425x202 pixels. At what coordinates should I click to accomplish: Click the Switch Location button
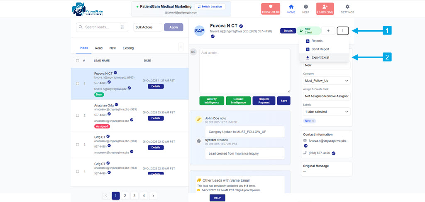210,7
